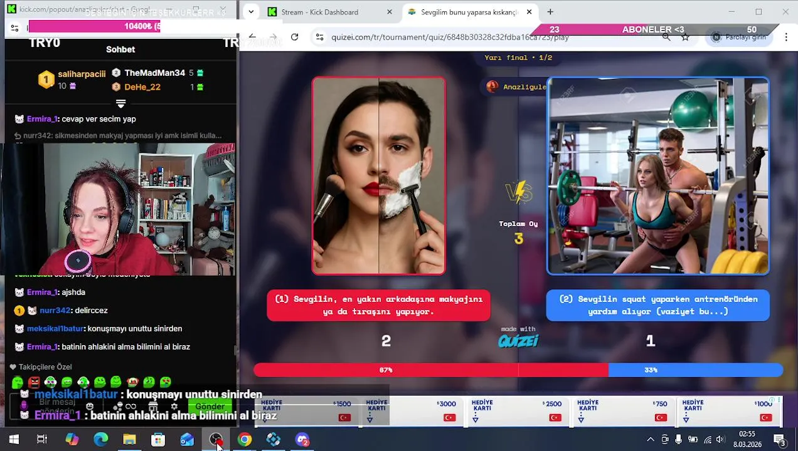Click the Sohbet chat header

click(120, 49)
